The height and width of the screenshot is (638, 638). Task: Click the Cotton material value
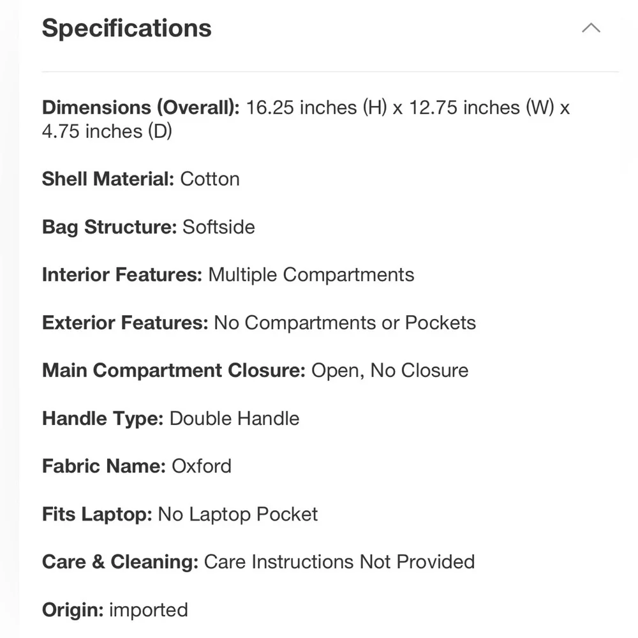coord(210,179)
